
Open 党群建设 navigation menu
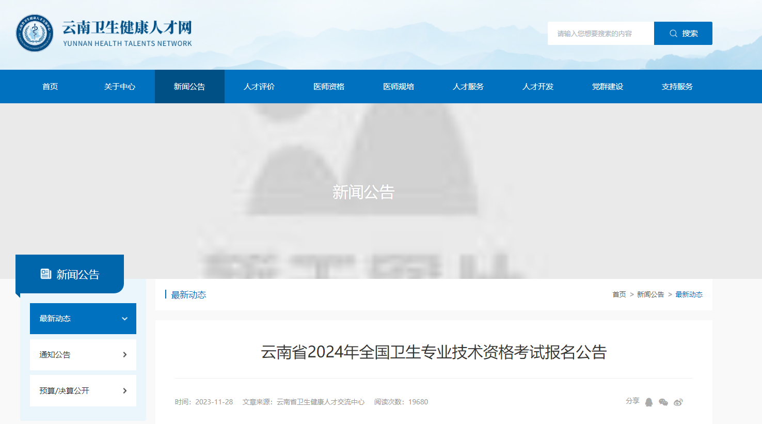(x=608, y=87)
